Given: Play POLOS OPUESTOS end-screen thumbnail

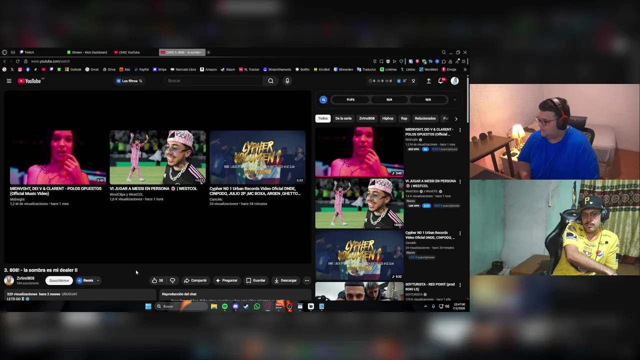Looking at the screenshot, I should click(x=57, y=157).
